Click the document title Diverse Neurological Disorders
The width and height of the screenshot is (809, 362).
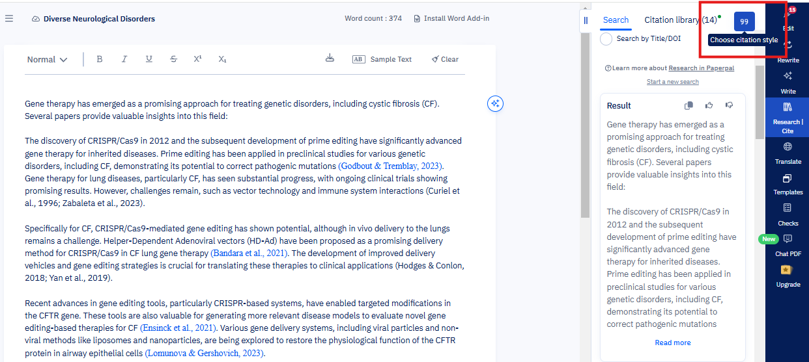coord(99,19)
